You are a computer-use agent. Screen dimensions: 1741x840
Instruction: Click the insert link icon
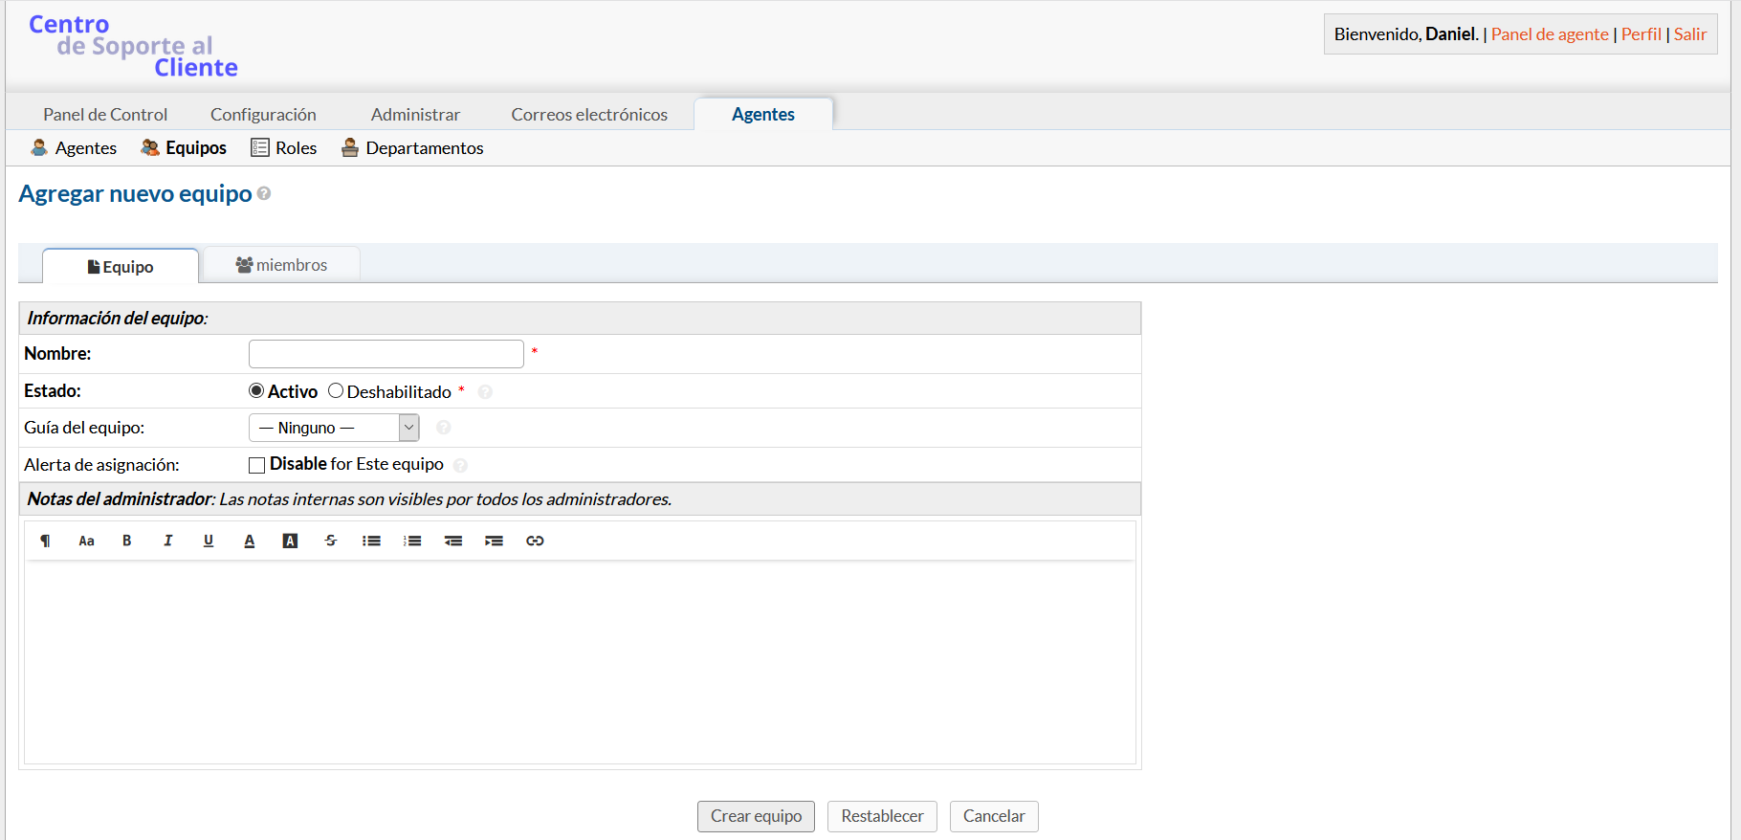point(535,541)
